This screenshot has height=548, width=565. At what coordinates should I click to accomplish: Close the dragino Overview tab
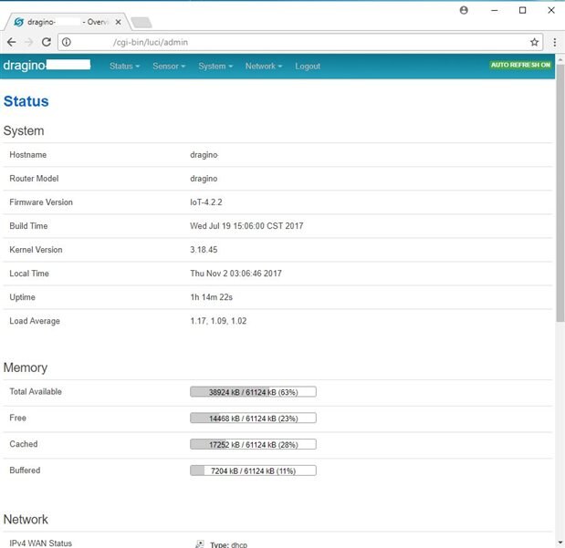pyautogui.click(x=118, y=22)
